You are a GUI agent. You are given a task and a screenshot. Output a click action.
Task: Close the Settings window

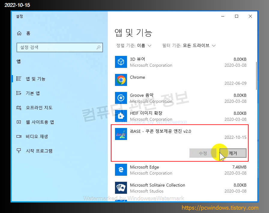pos(250,16)
